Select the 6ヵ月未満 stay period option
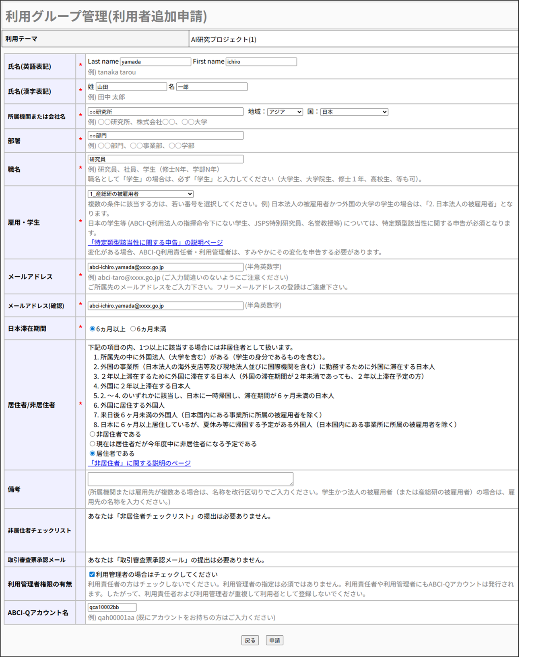 click(133, 329)
